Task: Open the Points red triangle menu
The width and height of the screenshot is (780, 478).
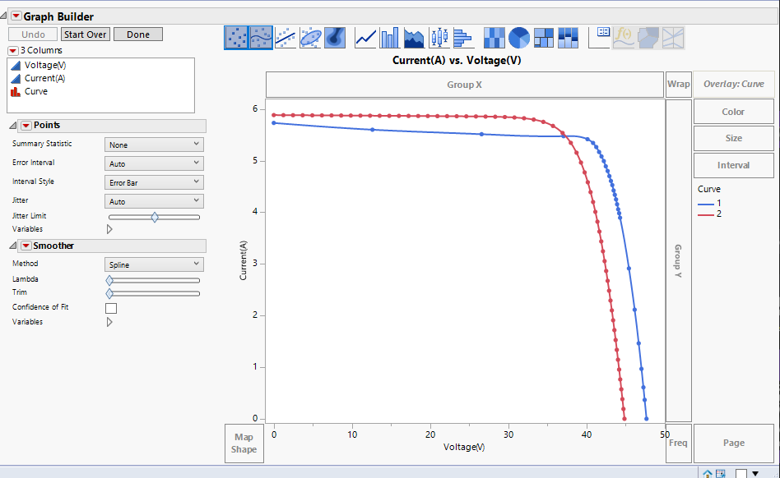Action: tap(26, 126)
